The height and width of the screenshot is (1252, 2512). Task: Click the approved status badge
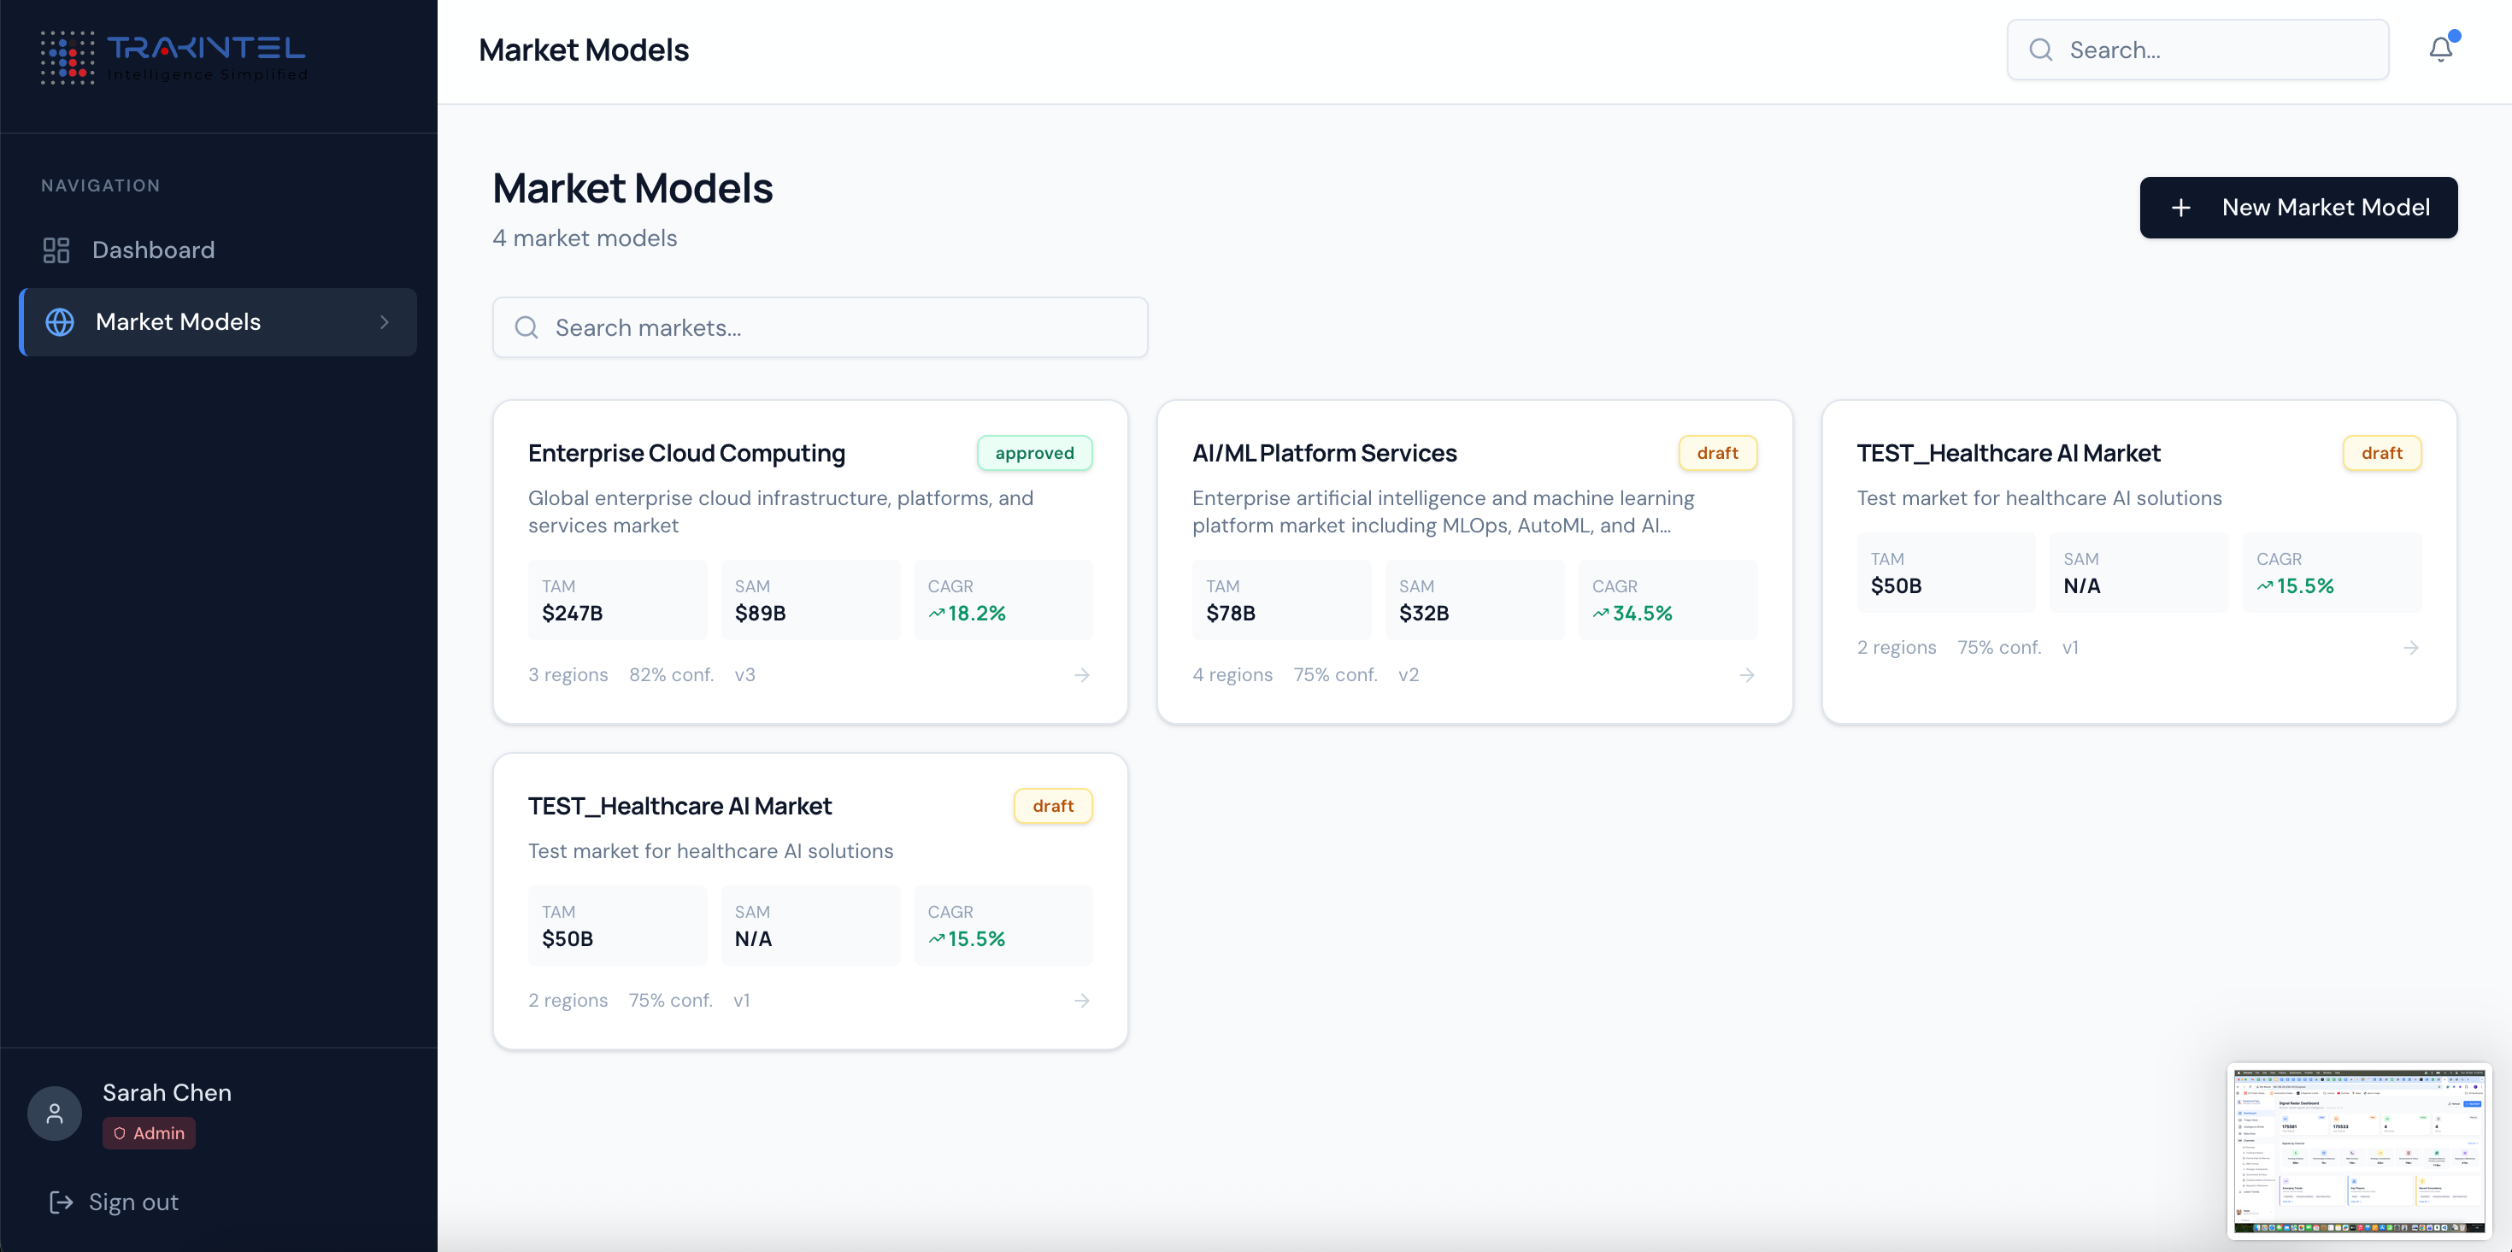(x=1033, y=454)
